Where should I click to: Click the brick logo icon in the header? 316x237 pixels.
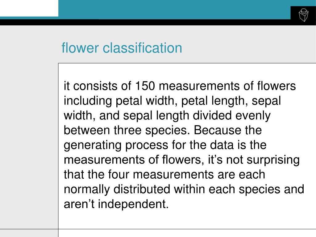303,15
